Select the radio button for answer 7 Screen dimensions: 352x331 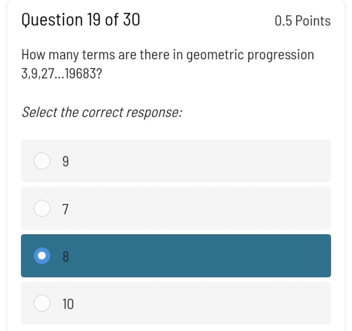pos(42,209)
